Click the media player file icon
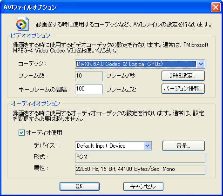The width and height of the screenshot is (223, 196). (x=22, y=24)
